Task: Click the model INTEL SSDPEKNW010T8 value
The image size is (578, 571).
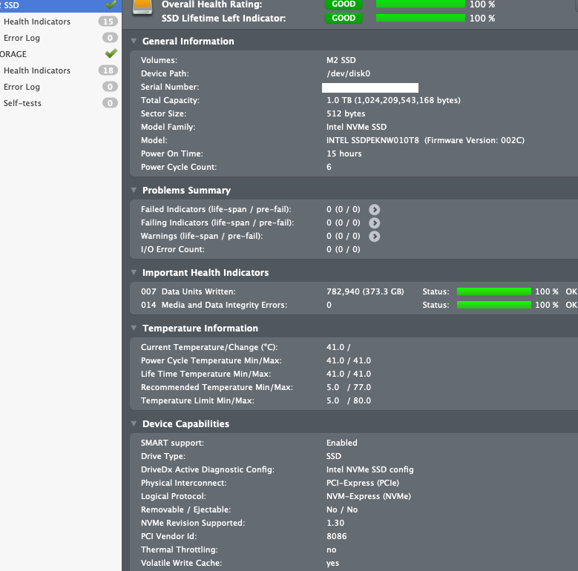Action: pos(372,140)
